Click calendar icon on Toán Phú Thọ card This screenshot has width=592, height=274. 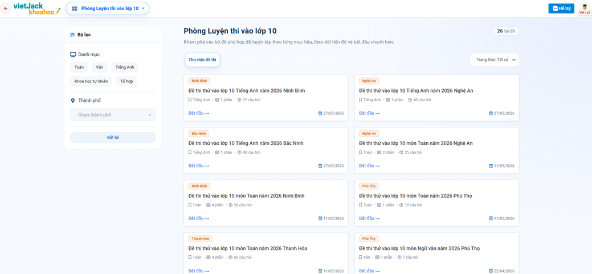click(x=491, y=219)
